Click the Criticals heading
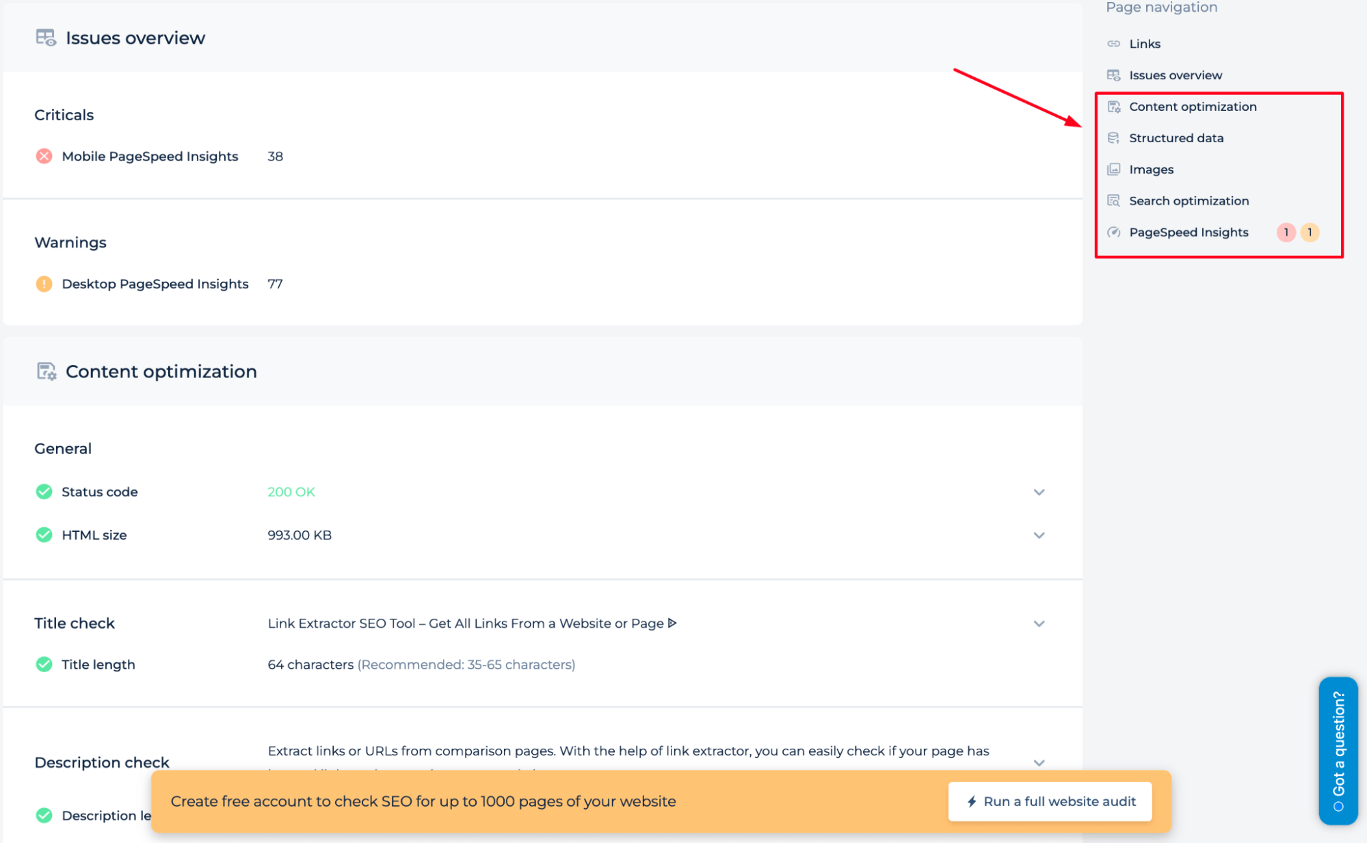The height and width of the screenshot is (843, 1367). (64, 115)
